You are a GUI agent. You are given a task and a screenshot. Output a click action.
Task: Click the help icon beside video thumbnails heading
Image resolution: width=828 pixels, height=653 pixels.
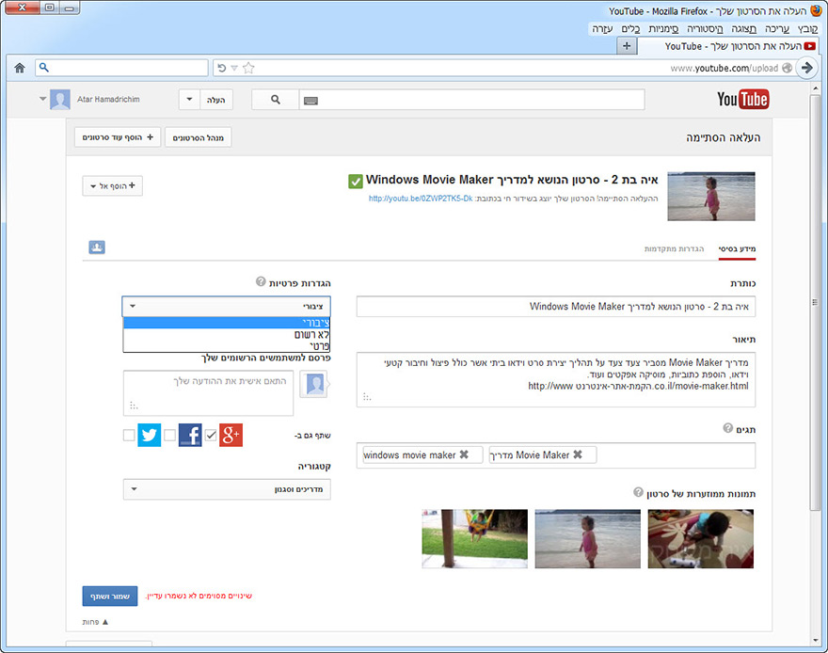click(x=638, y=492)
